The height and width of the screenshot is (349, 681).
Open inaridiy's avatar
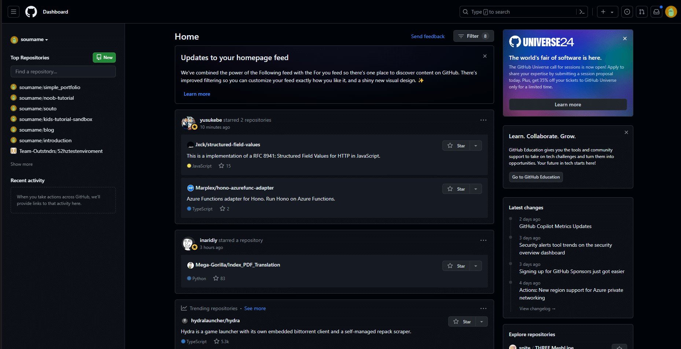coord(188,243)
